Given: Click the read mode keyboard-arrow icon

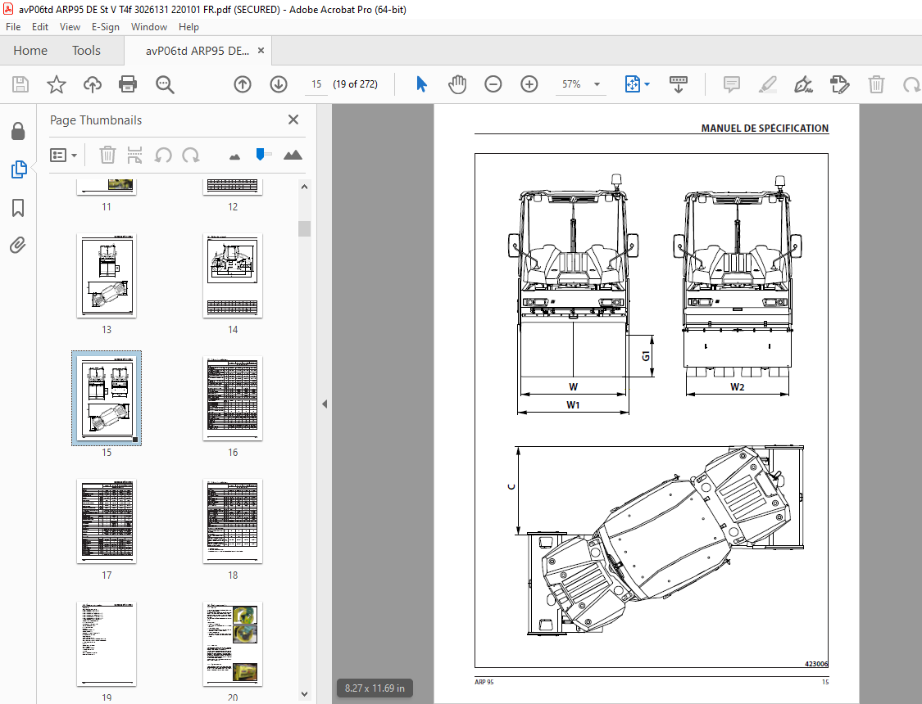Looking at the screenshot, I should coord(679,84).
